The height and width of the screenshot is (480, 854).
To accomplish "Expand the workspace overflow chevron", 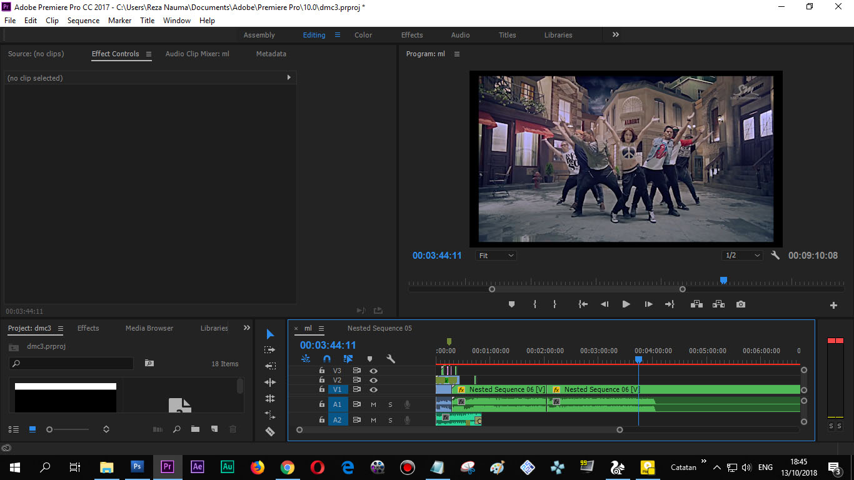I will [x=616, y=35].
